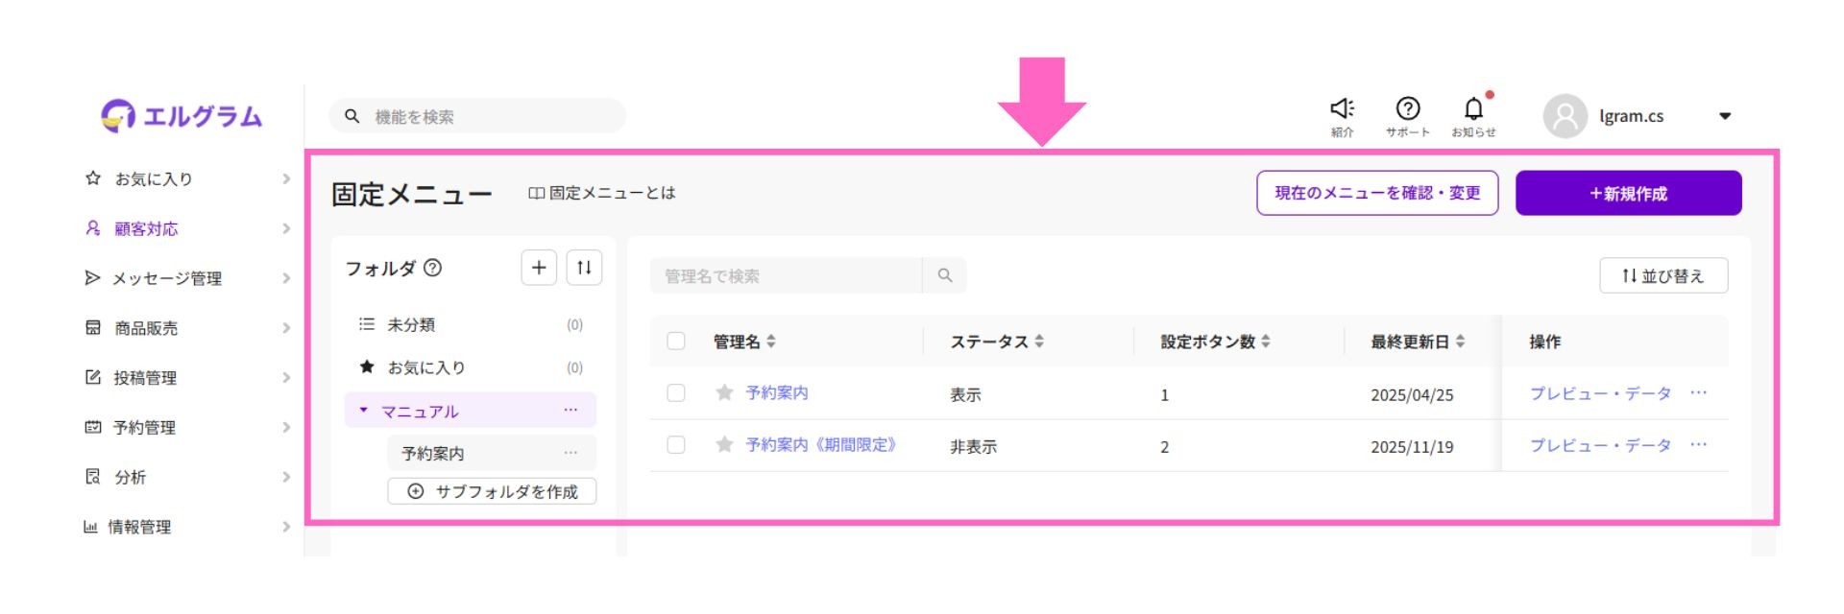Select 商品販売 in the sidebar menu
The width and height of the screenshot is (1844, 614).
145,328
